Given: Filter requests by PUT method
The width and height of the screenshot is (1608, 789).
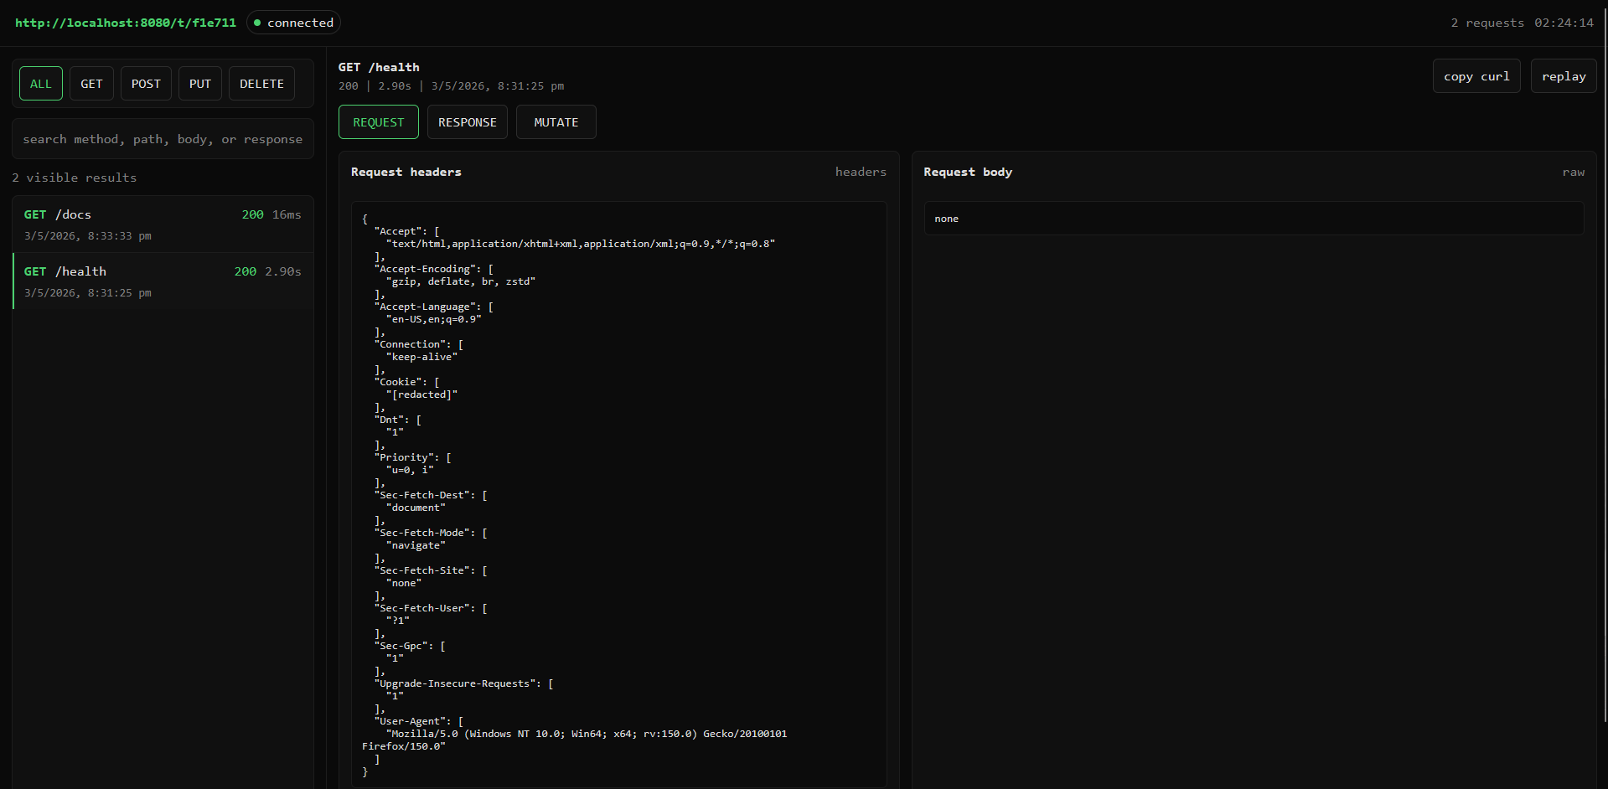Looking at the screenshot, I should (200, 84).
